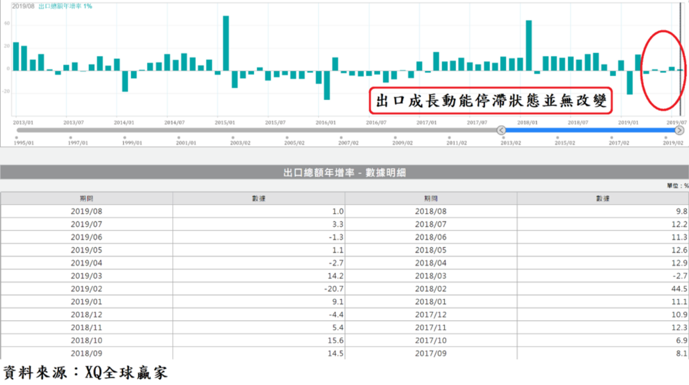Select the 2007/02 timeline marker
The image size is (689, 385).
click(x=341, y=138)
